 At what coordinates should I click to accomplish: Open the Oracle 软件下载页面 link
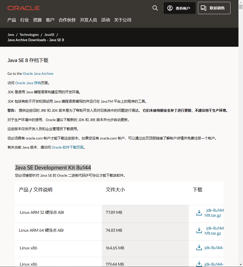(x=68, y=147)
